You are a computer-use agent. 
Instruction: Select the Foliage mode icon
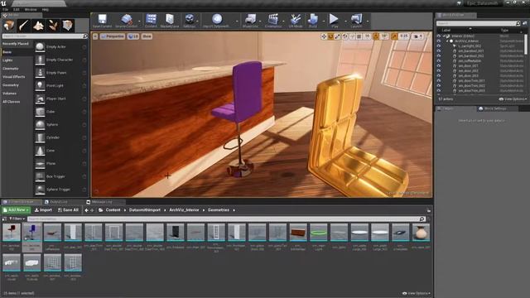[x=53, y=26]
